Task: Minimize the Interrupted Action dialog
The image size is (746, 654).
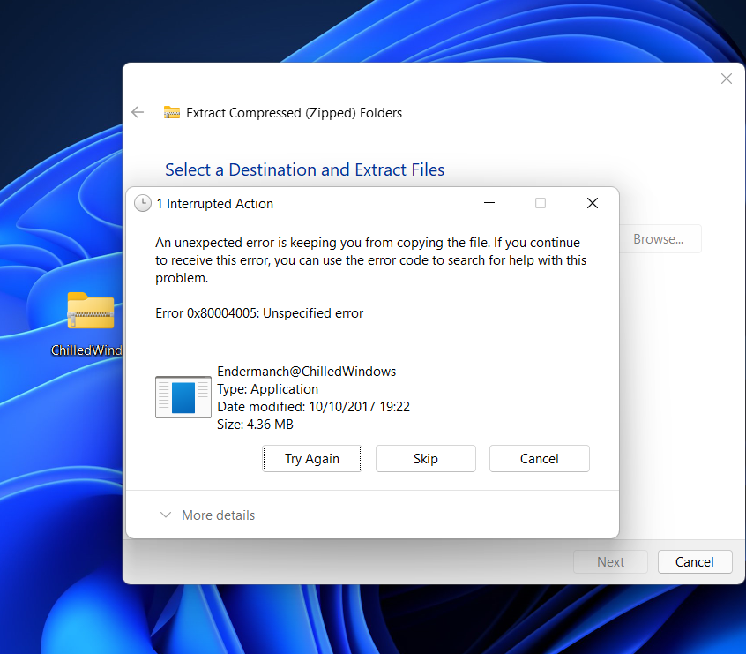Action: point(489,203)
